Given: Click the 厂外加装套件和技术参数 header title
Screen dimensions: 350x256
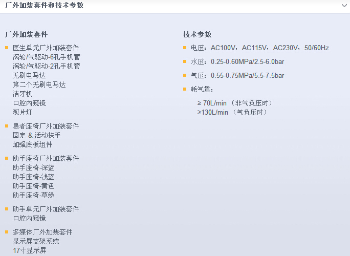Looking at the screenshot, I should pos(44,5).
